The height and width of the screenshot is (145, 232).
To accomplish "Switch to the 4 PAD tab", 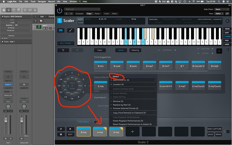I will click(227, 40).
